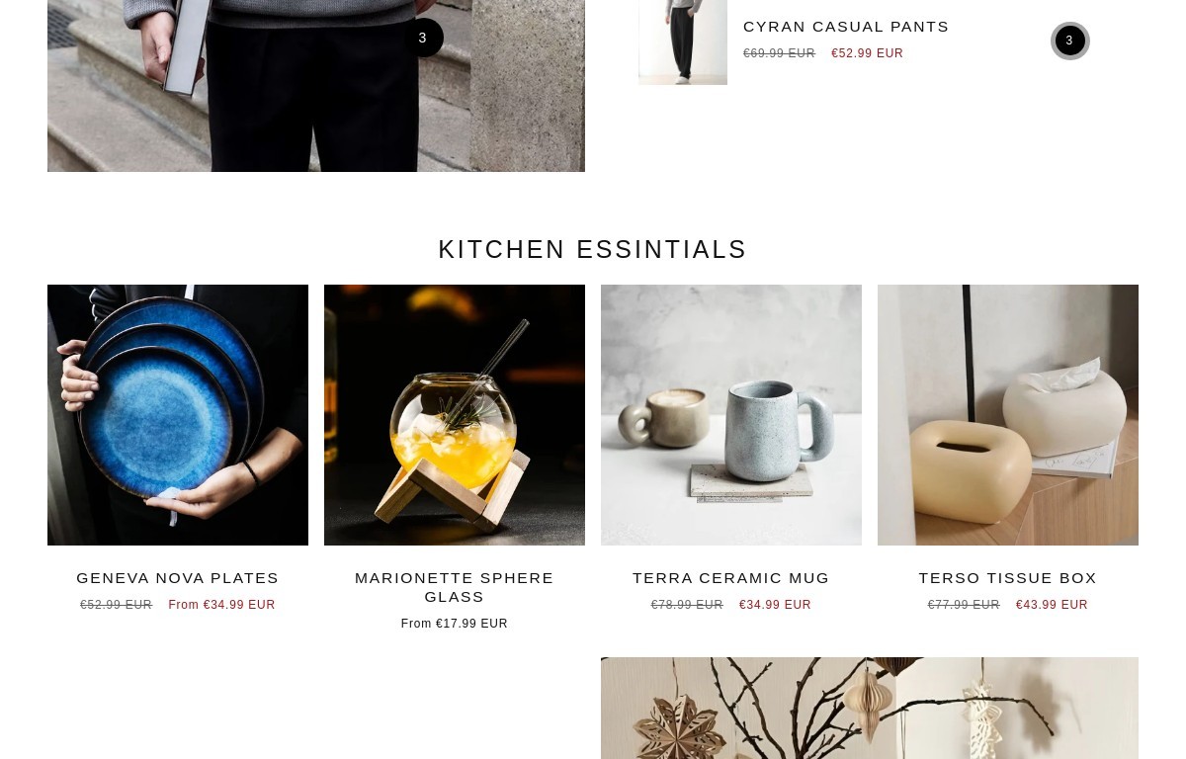Open the Cyran Casual Pants product link
This screenshot has height=759, width=1186.
846,27
